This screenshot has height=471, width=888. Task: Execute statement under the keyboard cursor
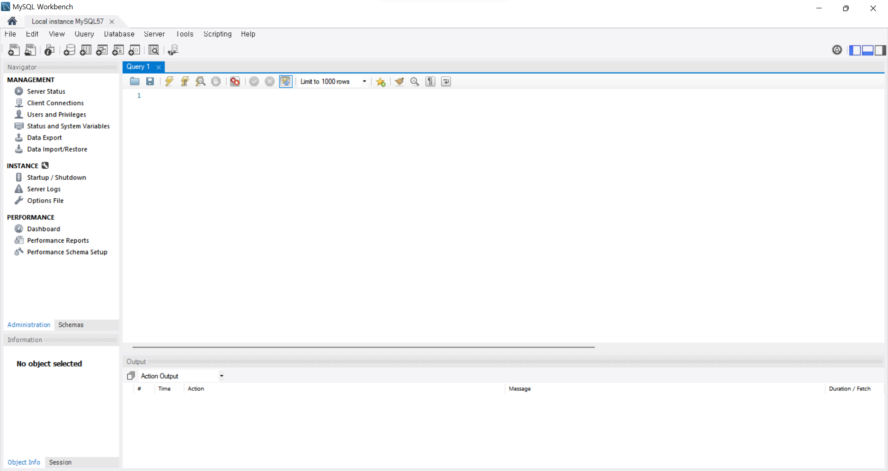(185, 81)
